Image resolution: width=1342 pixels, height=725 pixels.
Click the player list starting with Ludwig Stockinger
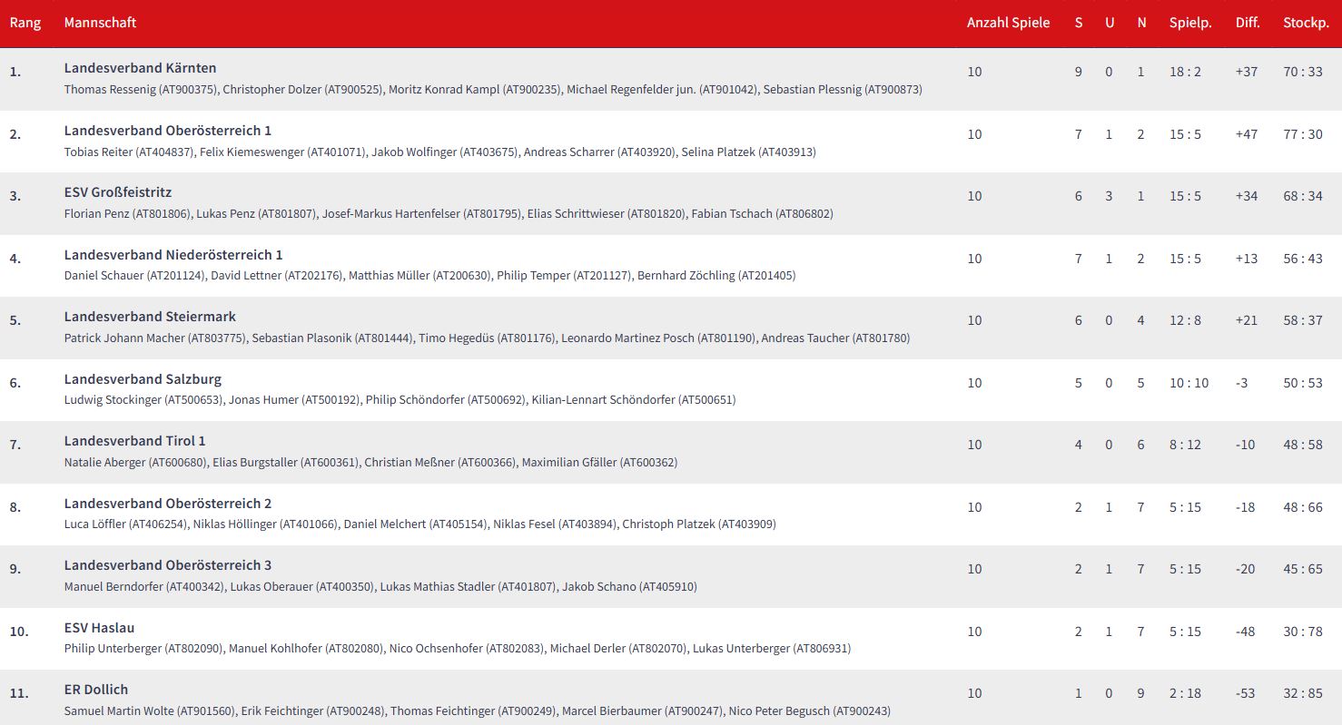click(400, 399)
